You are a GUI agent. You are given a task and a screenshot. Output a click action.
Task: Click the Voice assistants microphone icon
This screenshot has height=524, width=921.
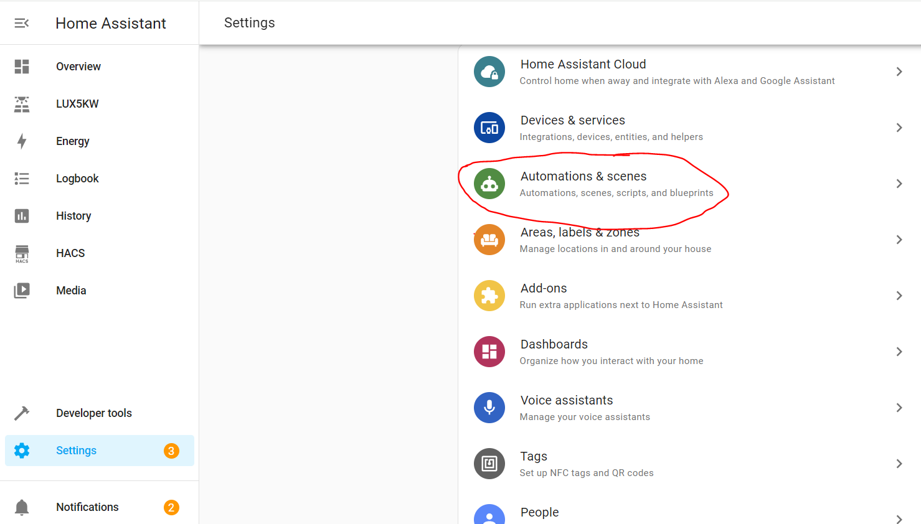tap(489, 408)
